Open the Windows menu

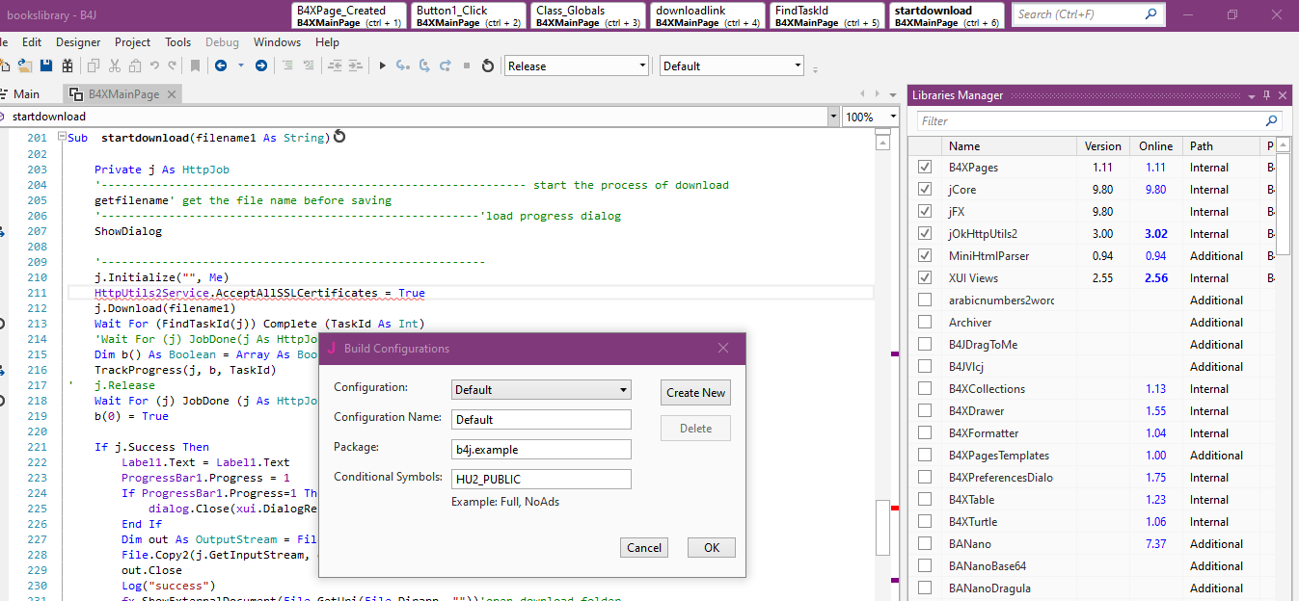click(x=277, y=42)
